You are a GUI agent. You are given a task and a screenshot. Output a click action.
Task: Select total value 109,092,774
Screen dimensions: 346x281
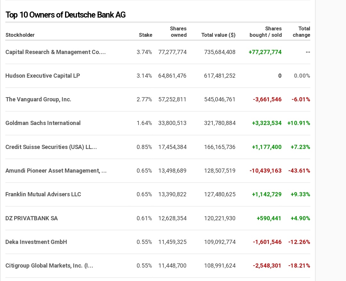coord(220,242)
